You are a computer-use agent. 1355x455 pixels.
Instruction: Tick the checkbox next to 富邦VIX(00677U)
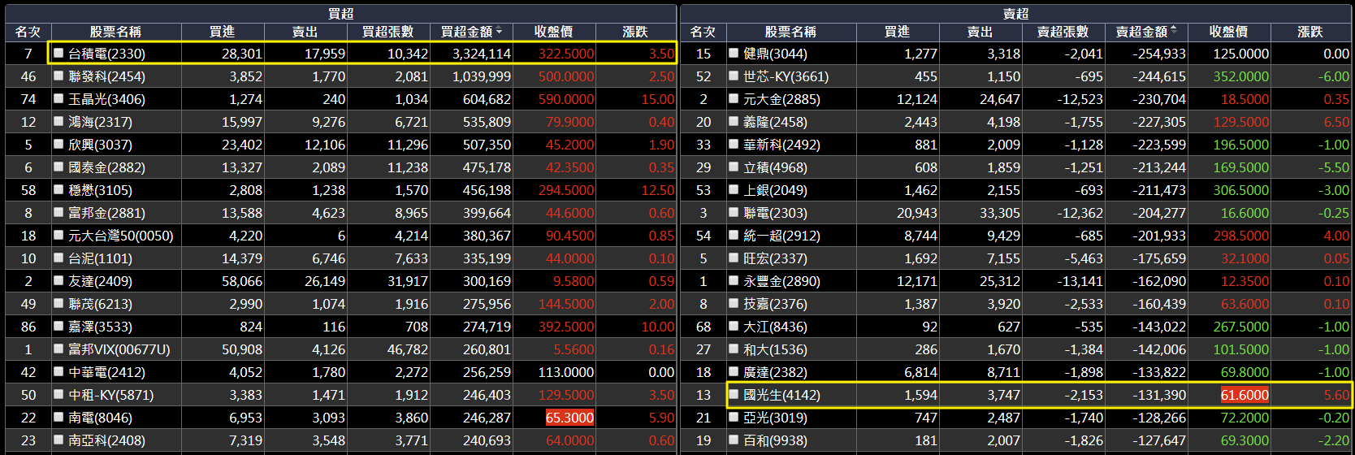[58, 349]
